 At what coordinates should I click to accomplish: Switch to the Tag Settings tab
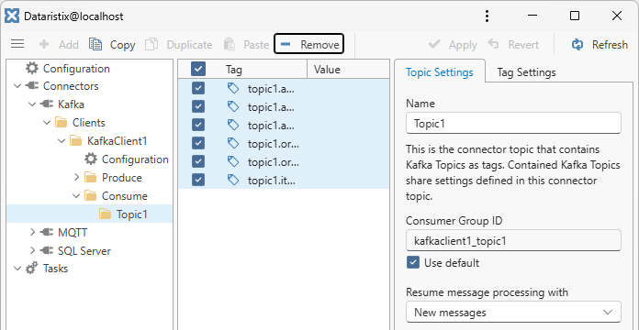(526, 72)
